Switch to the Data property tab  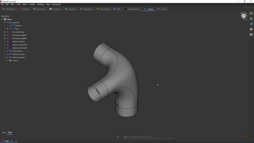pos(10,132)
